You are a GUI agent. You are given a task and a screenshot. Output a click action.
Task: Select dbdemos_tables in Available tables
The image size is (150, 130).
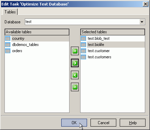pos(37,45)
